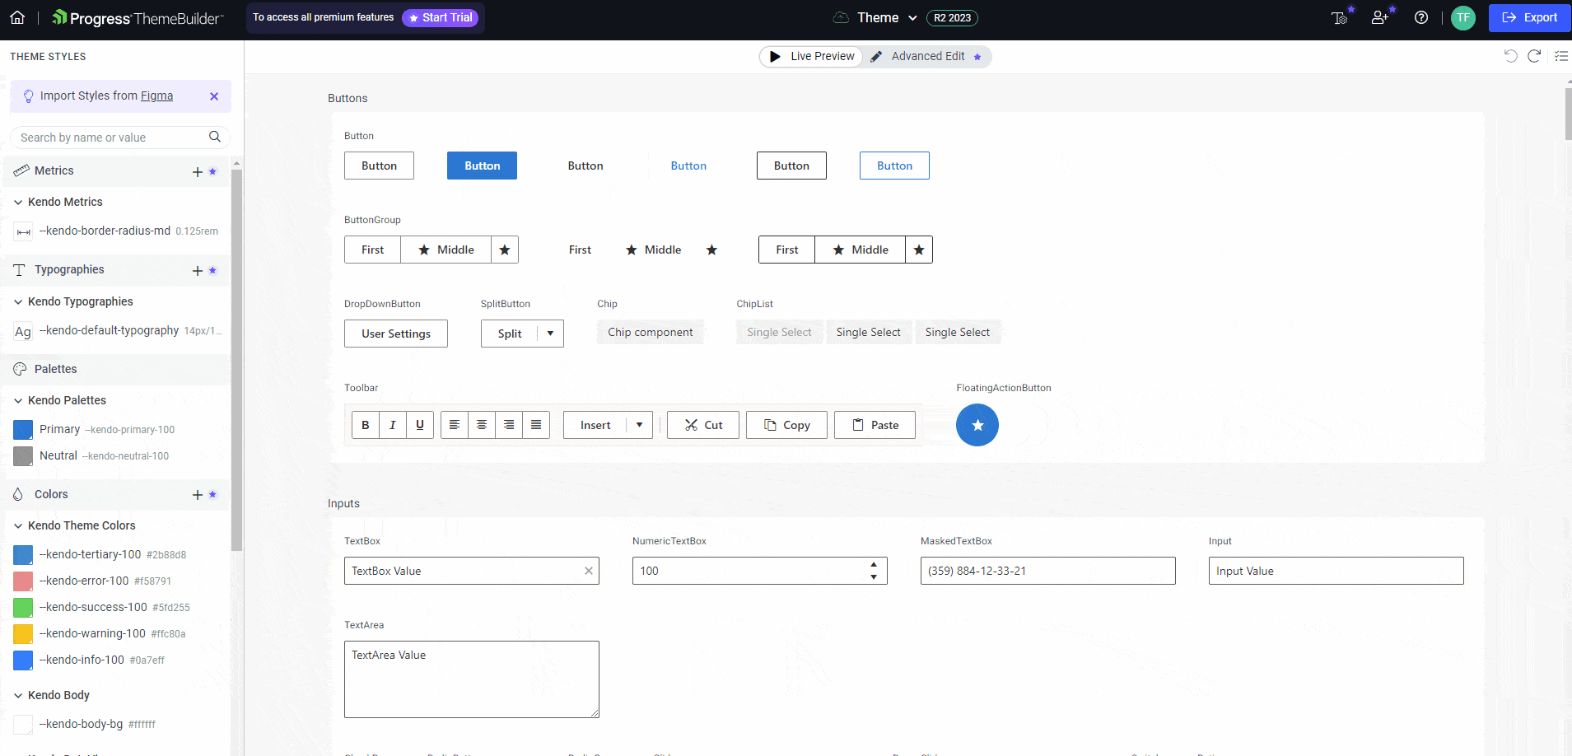Click the kendo-border-radius-md metric icon
Image resolution: width=1572 pixels, height=756 pixels.
pyautogui.click(x=23, y=231)
